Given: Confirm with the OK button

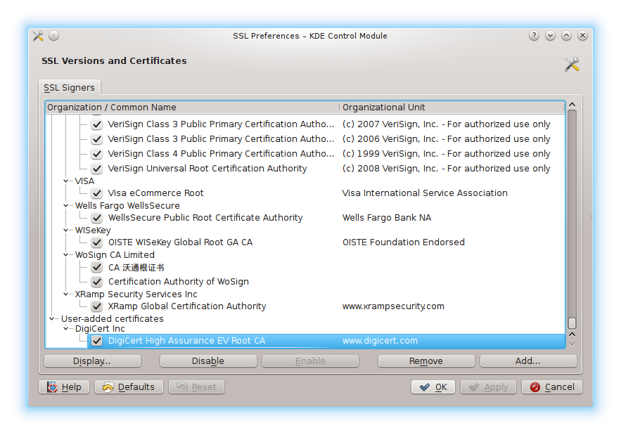Looking at the screenshot, I should (433, 387).
